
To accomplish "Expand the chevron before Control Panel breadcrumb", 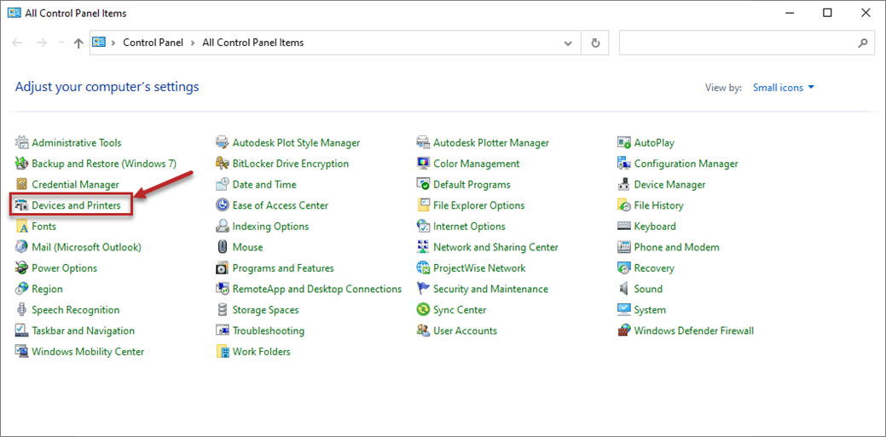I will pos(113,43).
